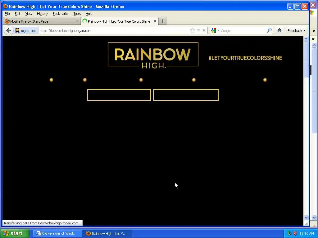The height and width of the screenshot is (238, 318).
Task: Click the Rainbow High logo
Action: [x=153, y=55]
